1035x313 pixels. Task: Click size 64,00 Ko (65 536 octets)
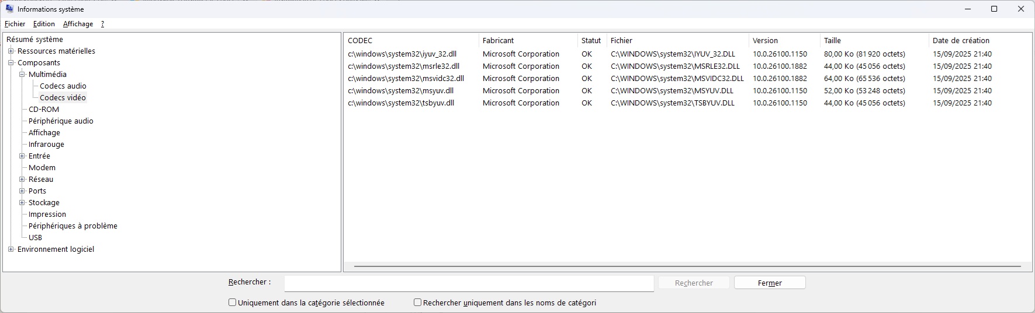pos(864,78)
